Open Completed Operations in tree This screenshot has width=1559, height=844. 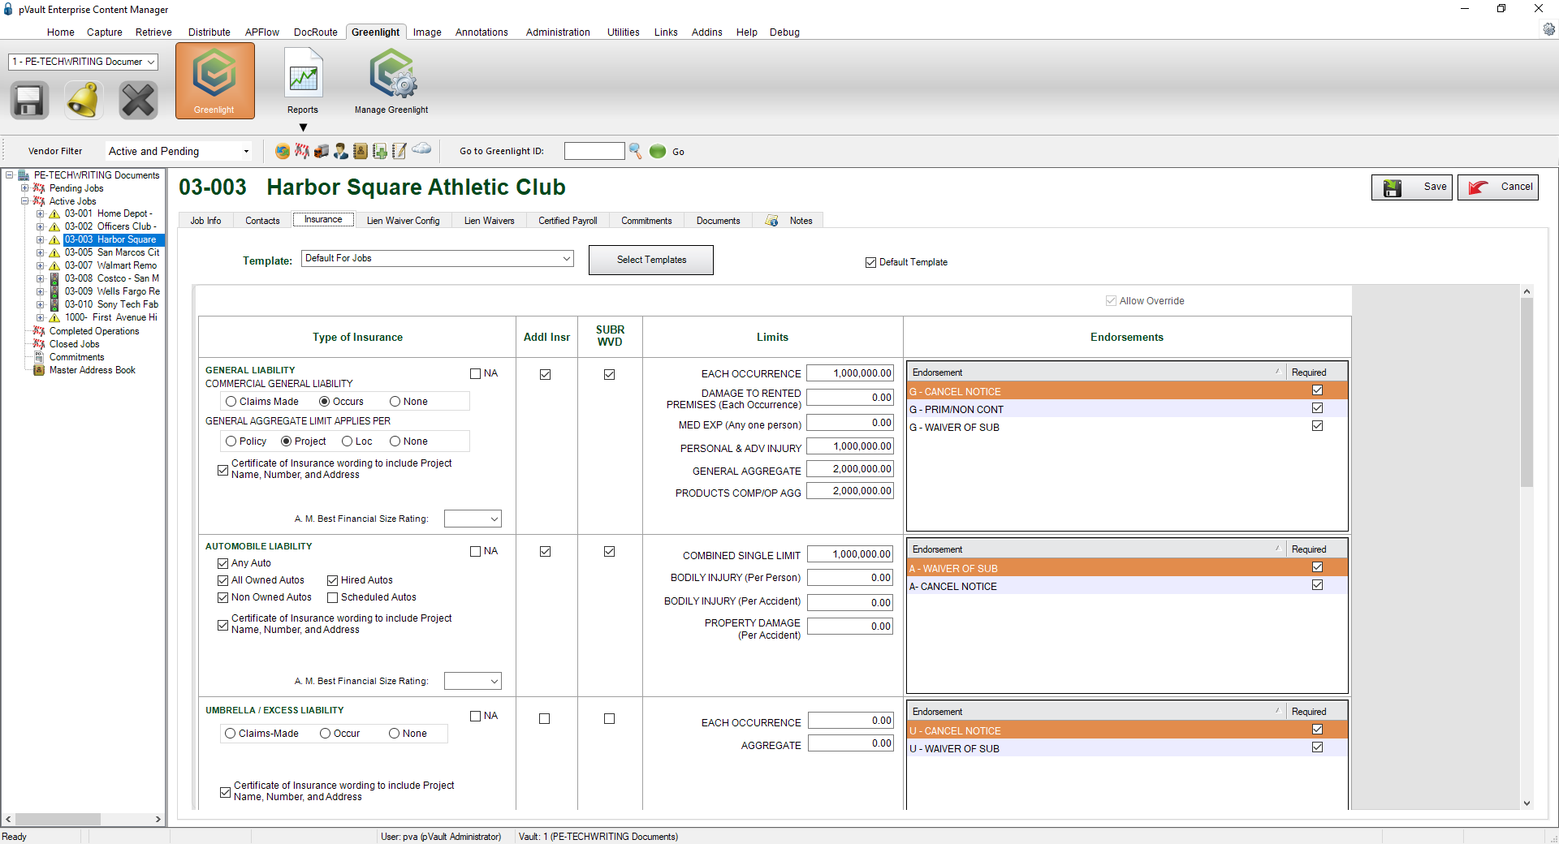tap(94, 331)
